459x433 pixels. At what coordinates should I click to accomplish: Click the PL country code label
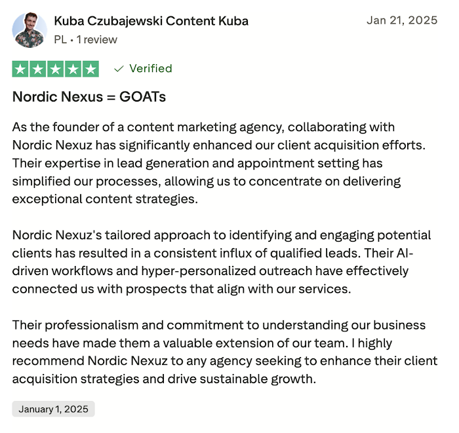[x=60, y=39]
